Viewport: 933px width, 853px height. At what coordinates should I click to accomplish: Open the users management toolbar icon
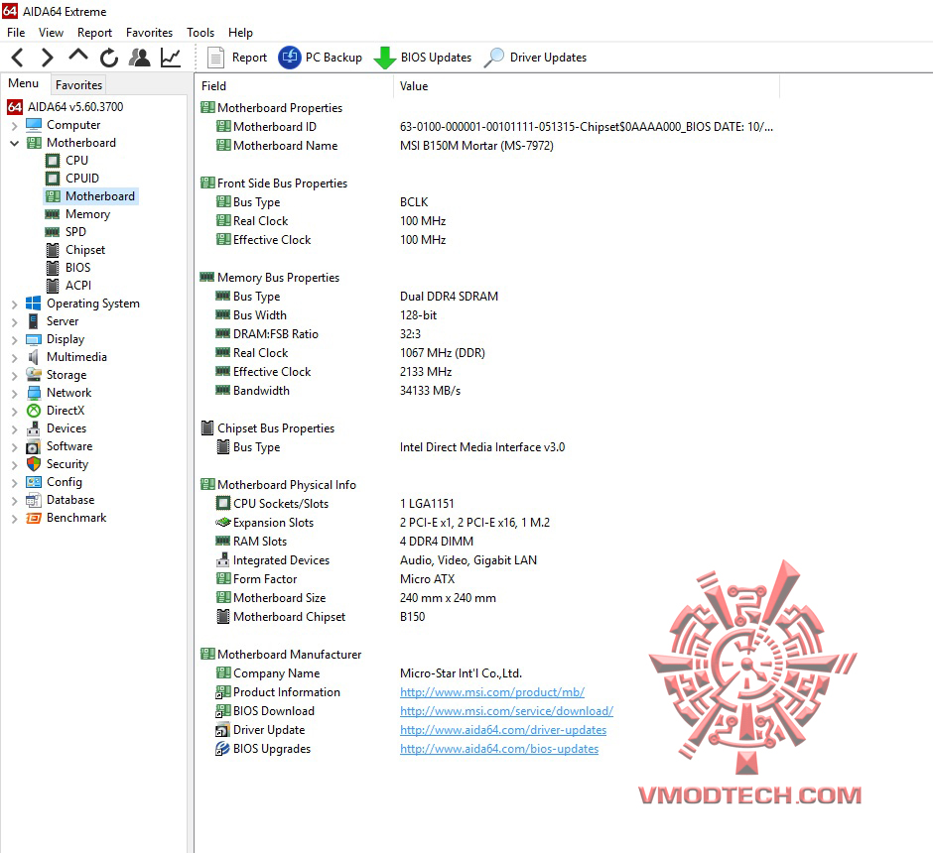tap(140, 58)
